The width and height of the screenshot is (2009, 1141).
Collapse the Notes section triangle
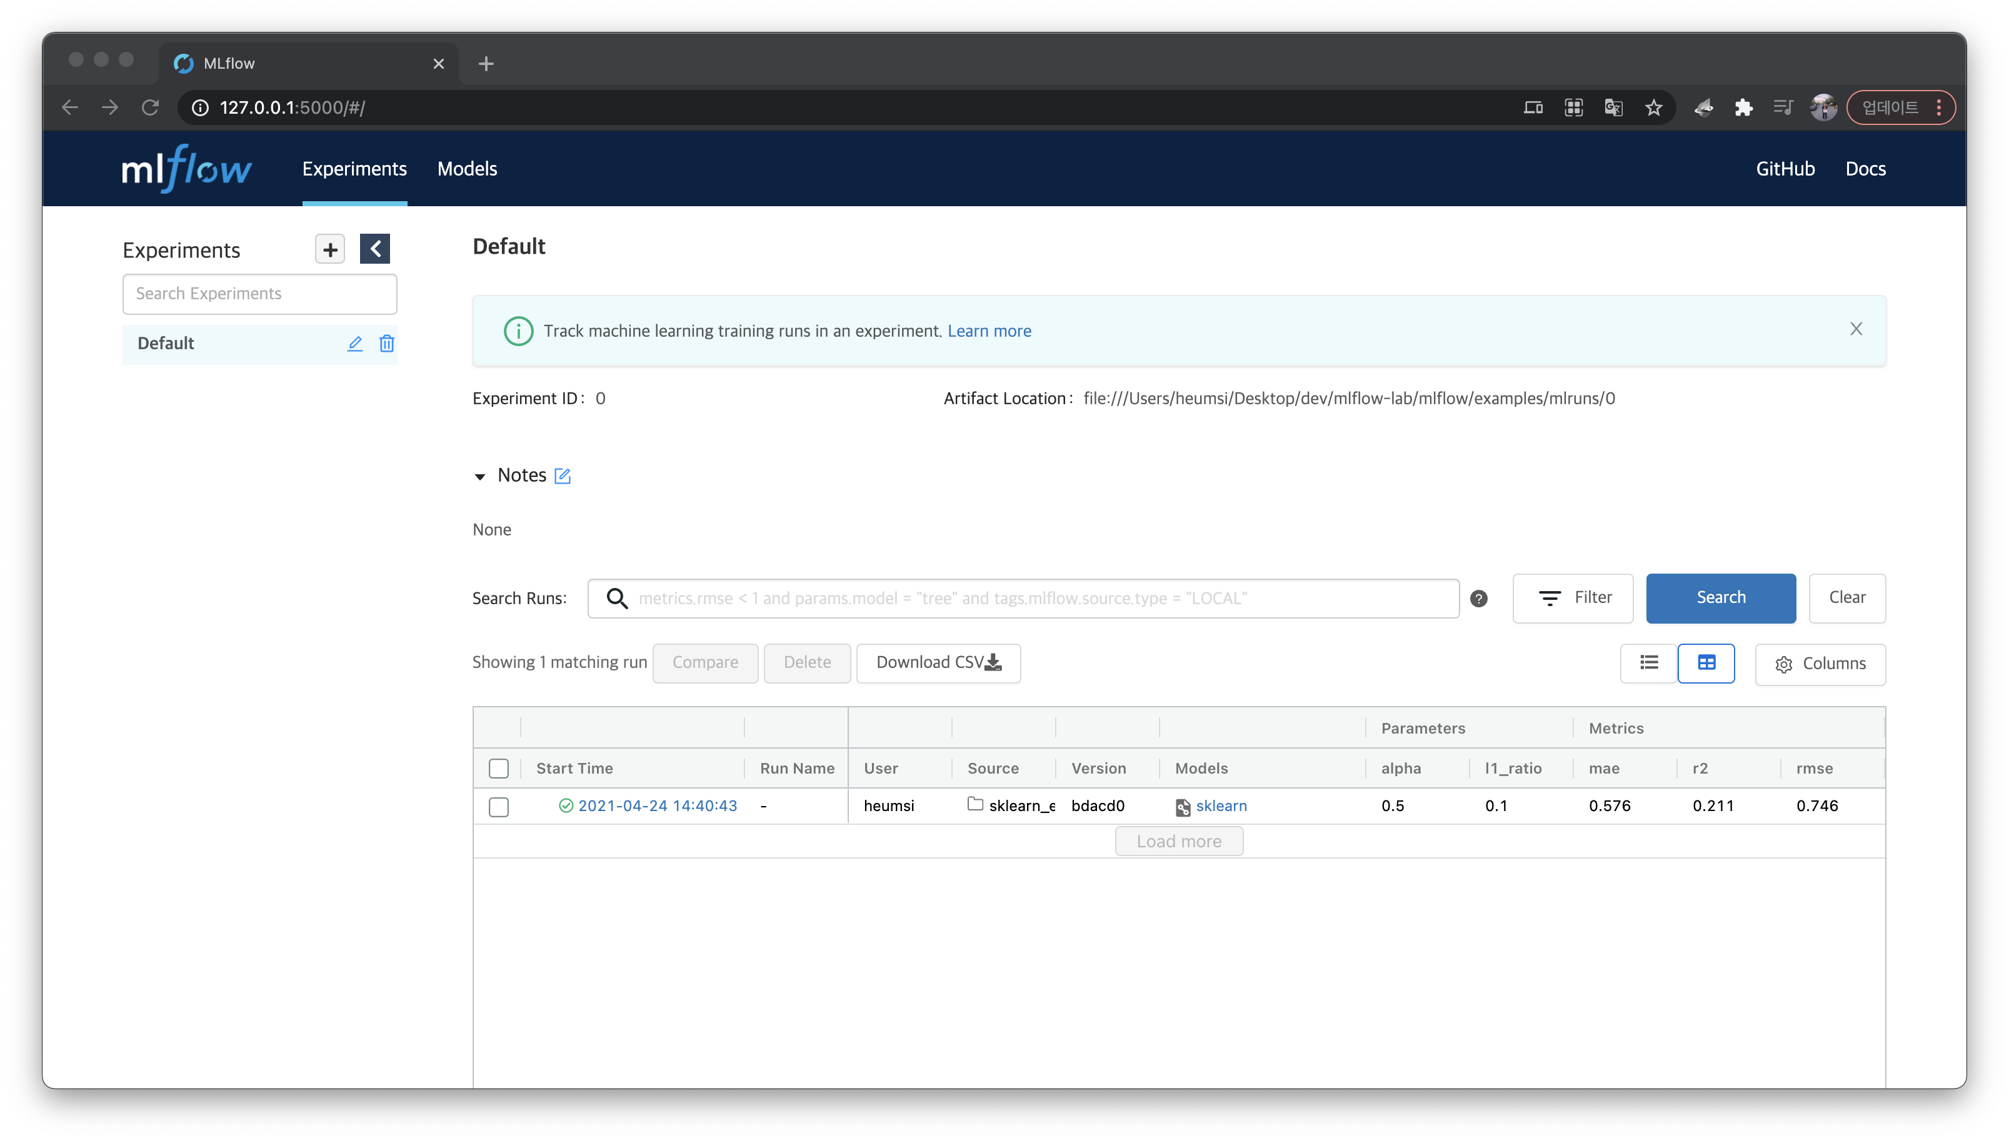479,477
